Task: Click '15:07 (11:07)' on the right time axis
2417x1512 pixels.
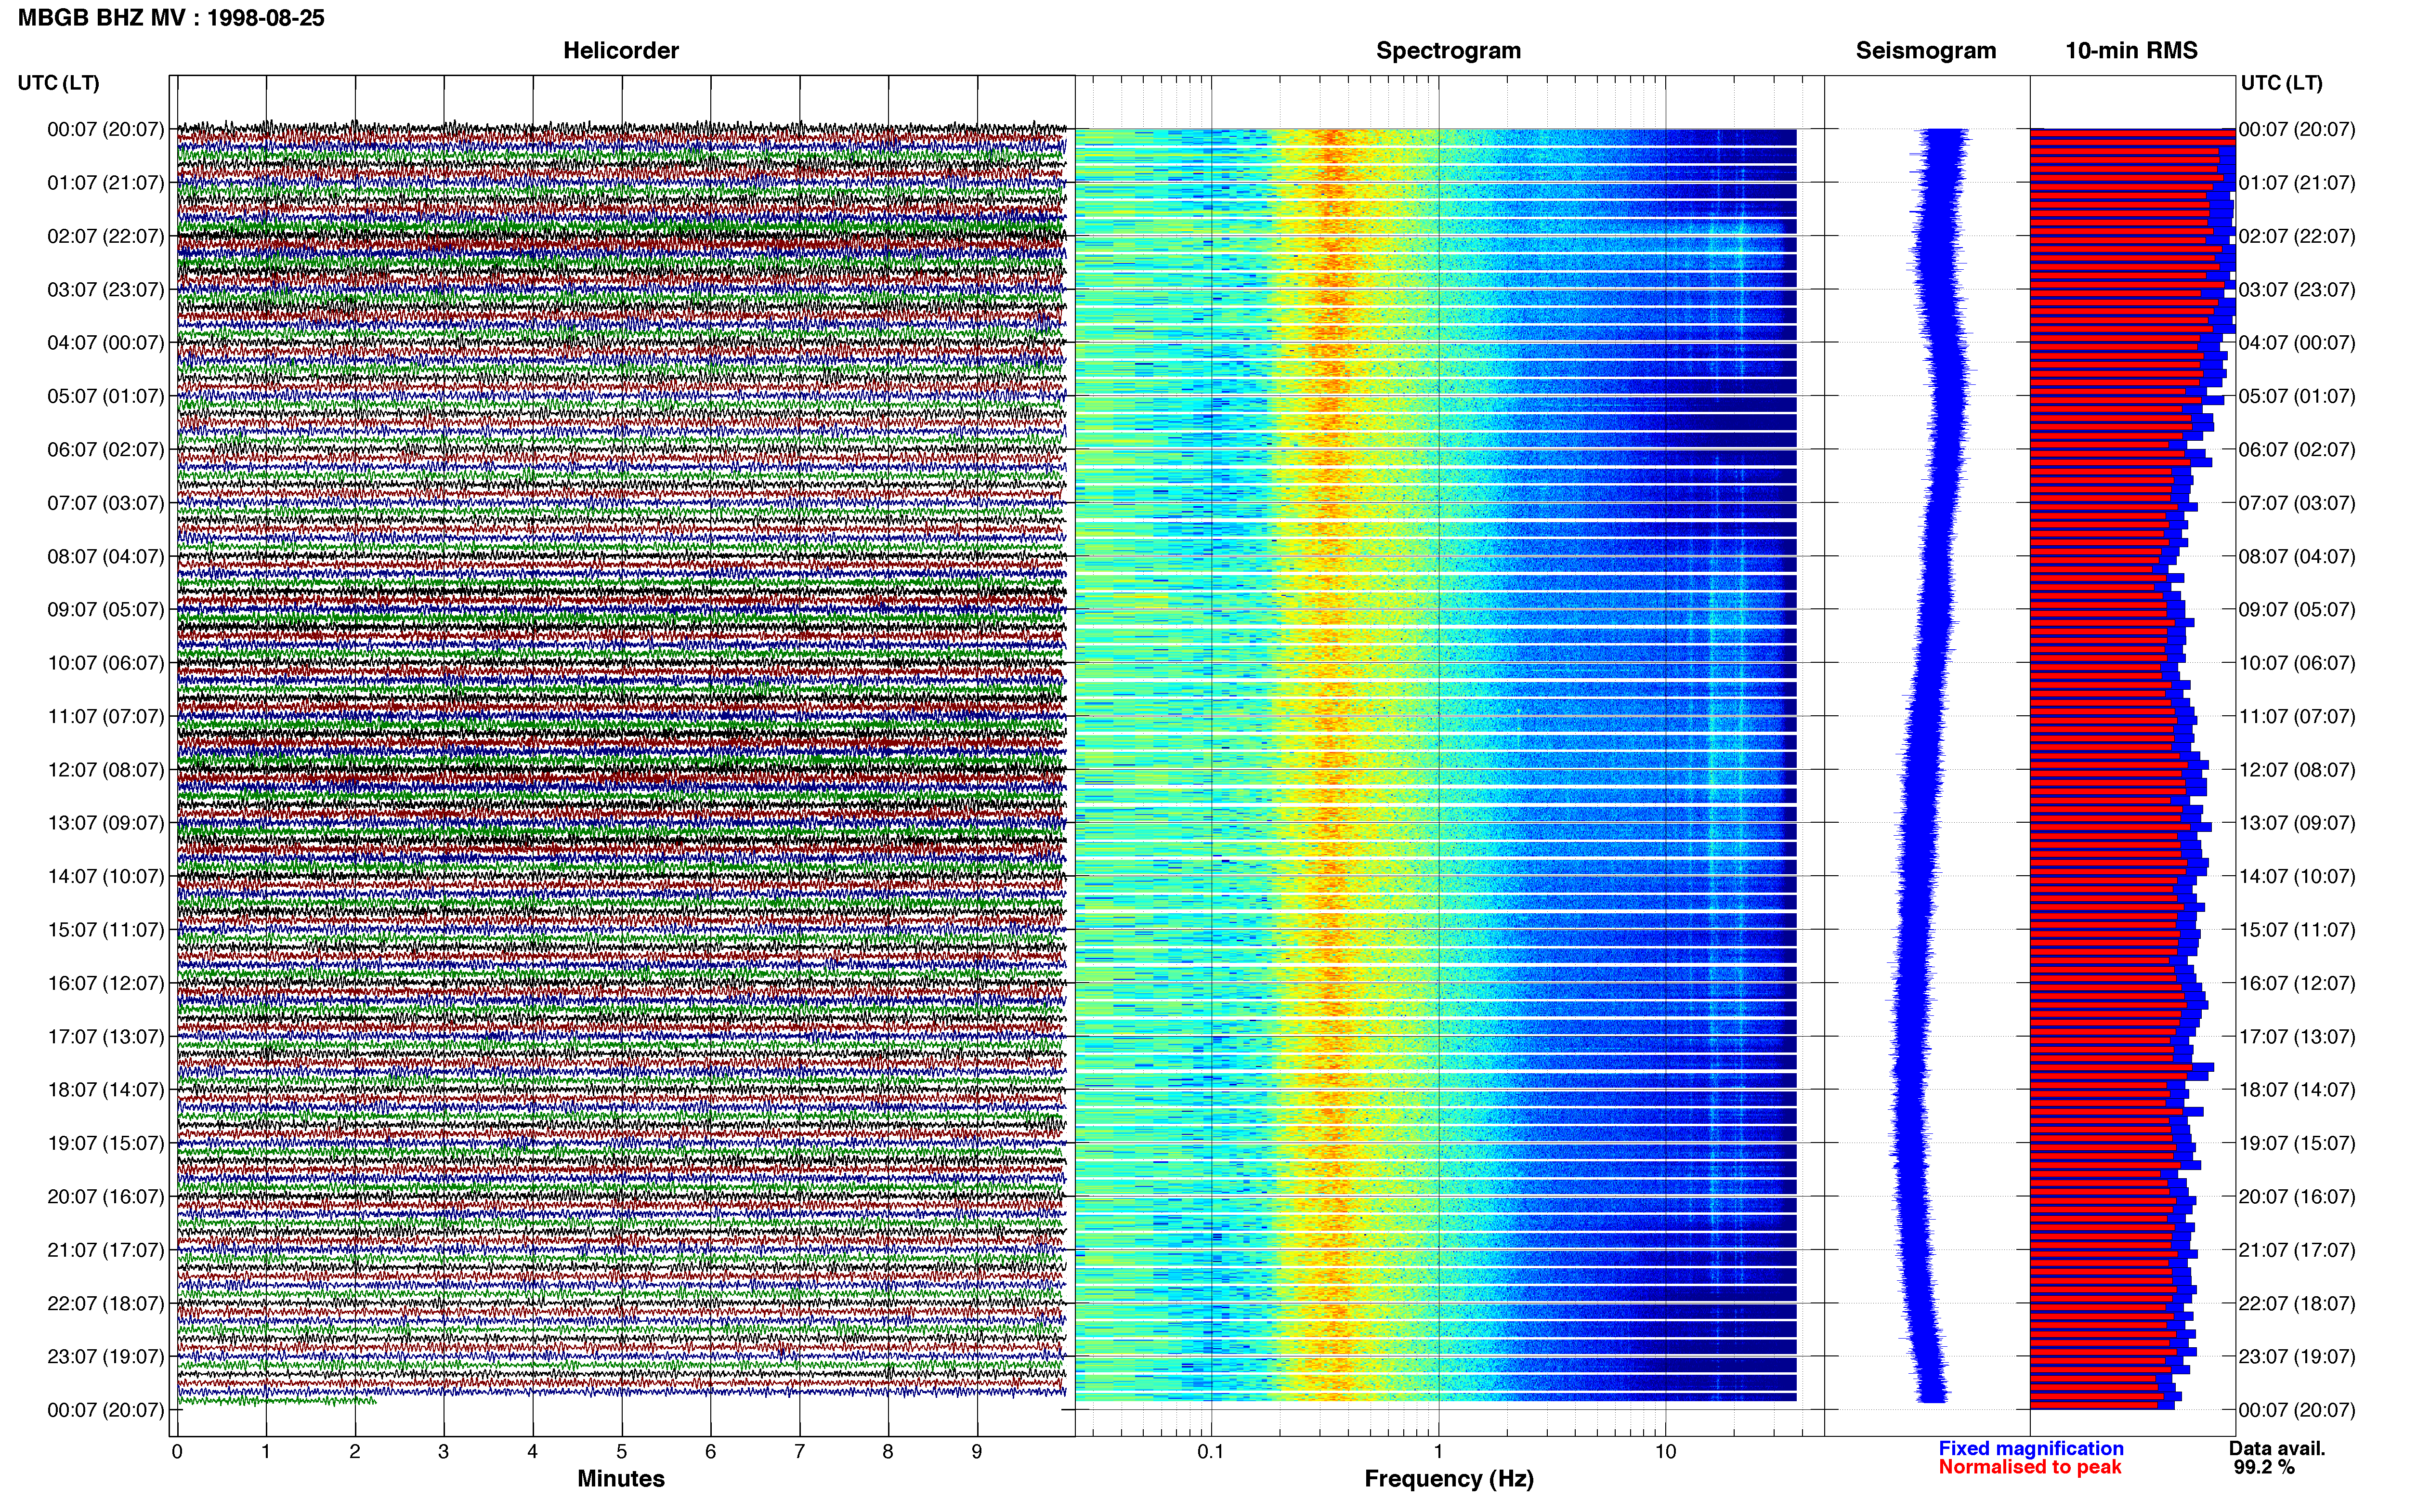Action: click(x=2297, y=930)
